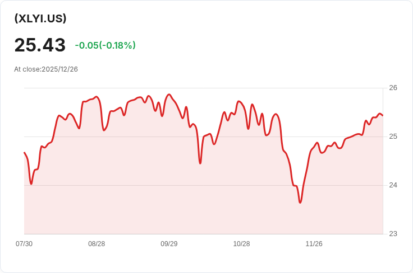
Task: Click the mid-October sharp dip on chart line
Action: (200, 163)
